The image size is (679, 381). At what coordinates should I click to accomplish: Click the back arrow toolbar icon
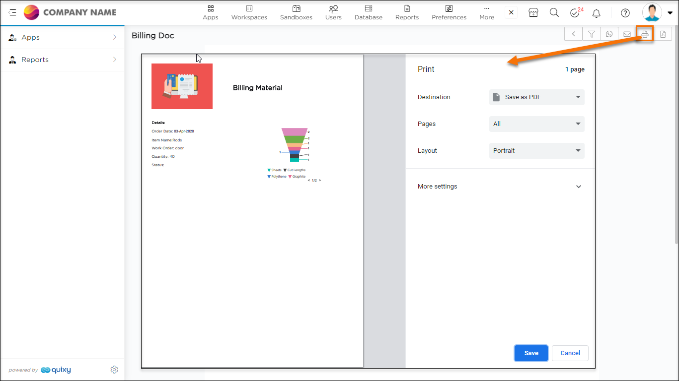point(574,34)
